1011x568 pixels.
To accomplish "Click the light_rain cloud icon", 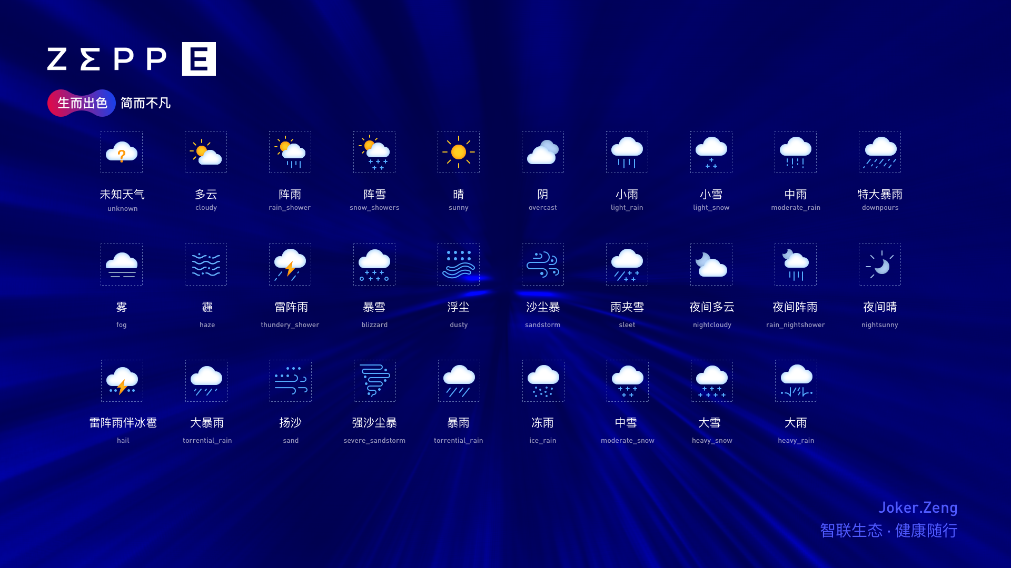I will [627, 152].
